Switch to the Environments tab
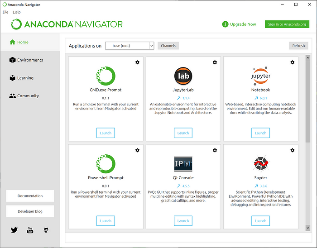The image size is (317, 248). point(30,60)
